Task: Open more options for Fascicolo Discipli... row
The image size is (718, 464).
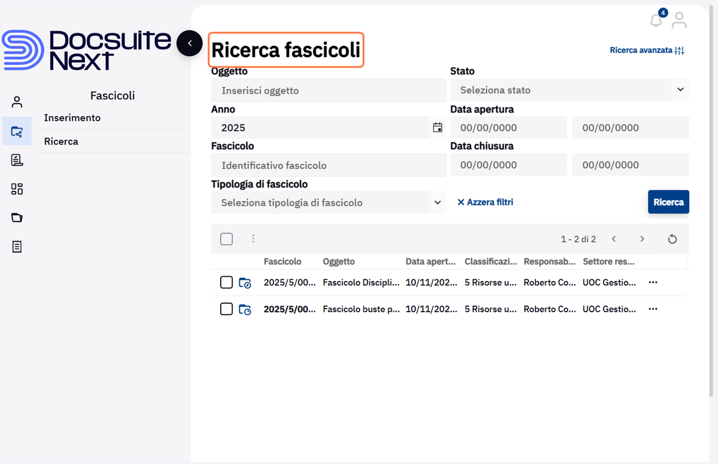Action: pyautogui.click(x=653, y=282)
